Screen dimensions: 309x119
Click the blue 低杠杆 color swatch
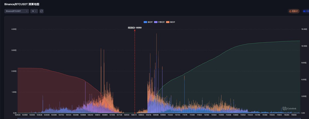145,22
